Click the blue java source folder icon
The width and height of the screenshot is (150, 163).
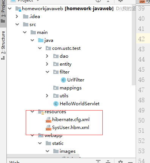point(41,40)
